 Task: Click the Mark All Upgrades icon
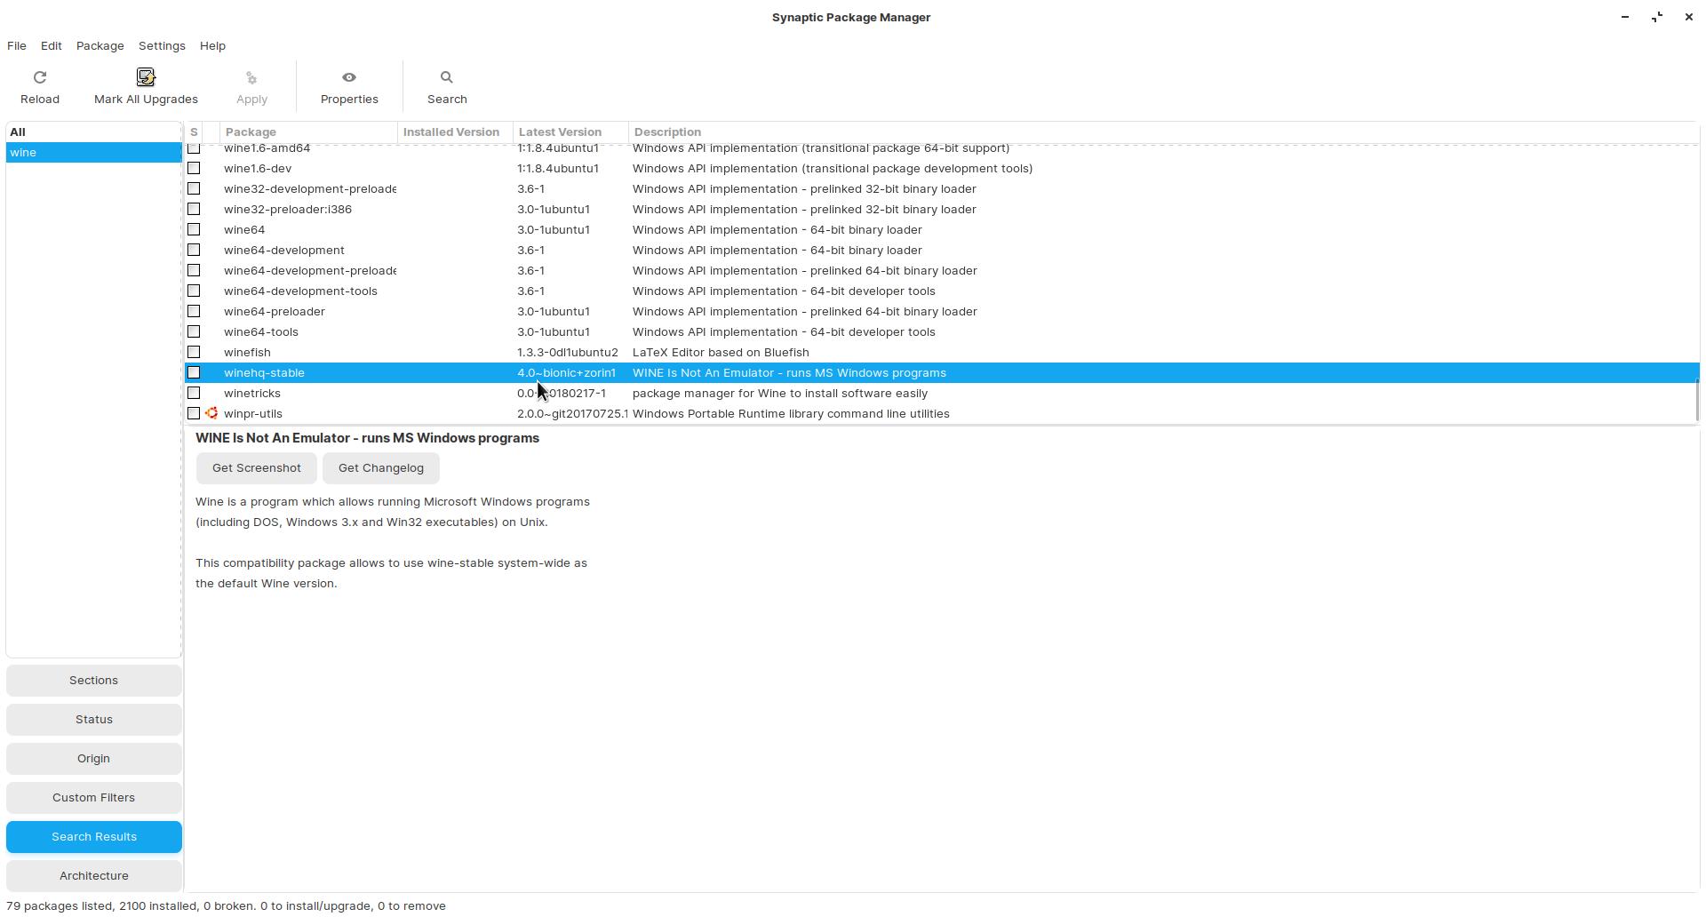146,77
